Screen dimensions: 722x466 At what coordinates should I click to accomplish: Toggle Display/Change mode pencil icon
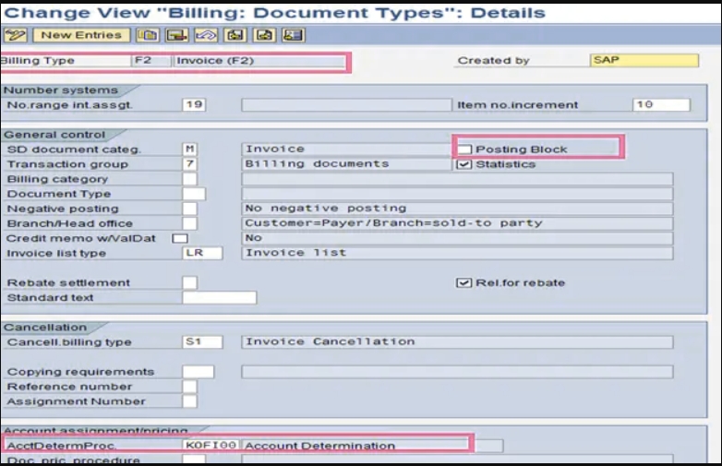point(15,35)
